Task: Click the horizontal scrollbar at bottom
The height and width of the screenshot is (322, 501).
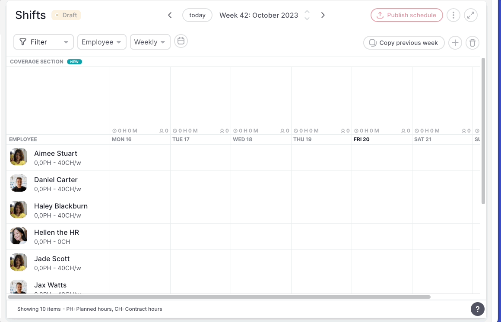Action: pyautogui.click(x=219, y=297)
